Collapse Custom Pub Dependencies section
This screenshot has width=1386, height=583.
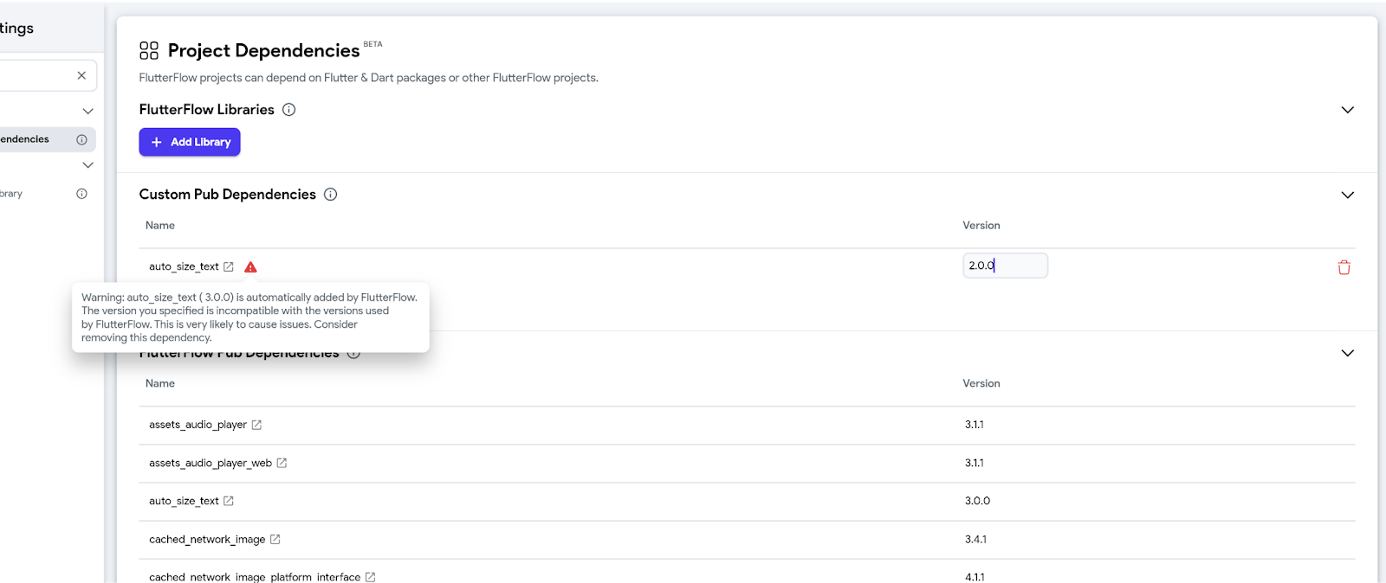tap(1348, 195)
